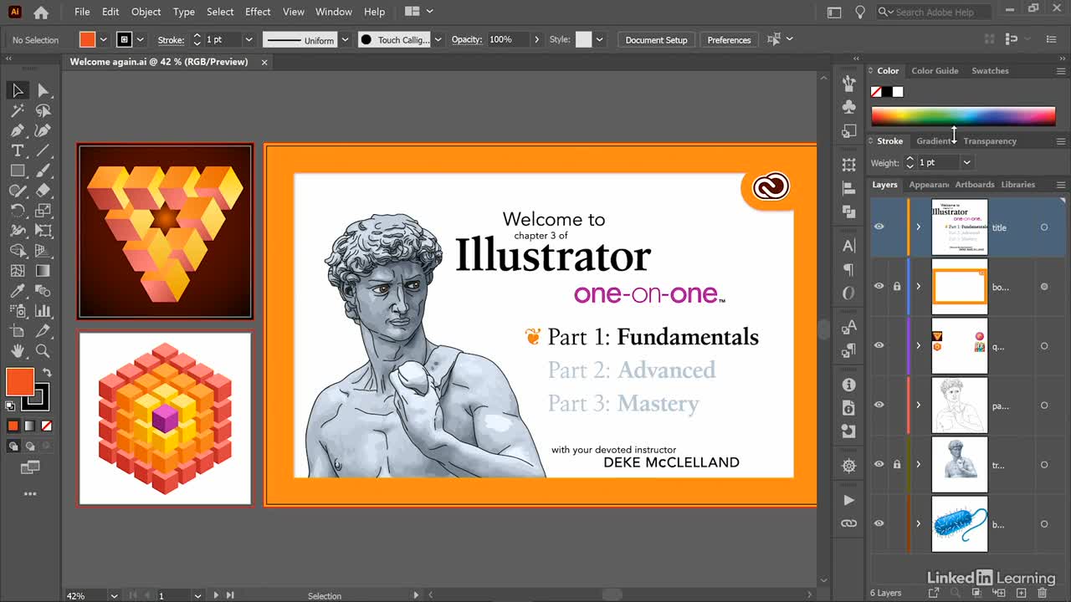
Task: Select the Gradient tool
Action: [x=43, y=271]
